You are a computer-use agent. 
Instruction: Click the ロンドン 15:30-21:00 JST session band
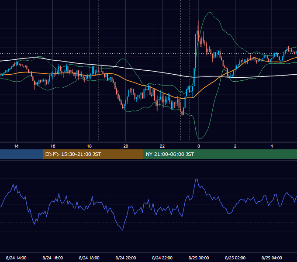coord(93,154)
